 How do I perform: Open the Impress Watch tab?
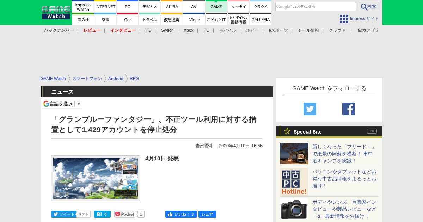click(83, 6)
